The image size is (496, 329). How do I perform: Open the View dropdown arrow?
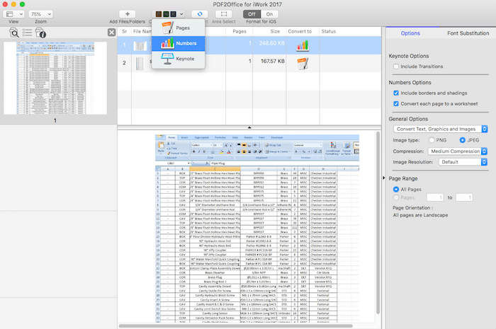point(21,14)
